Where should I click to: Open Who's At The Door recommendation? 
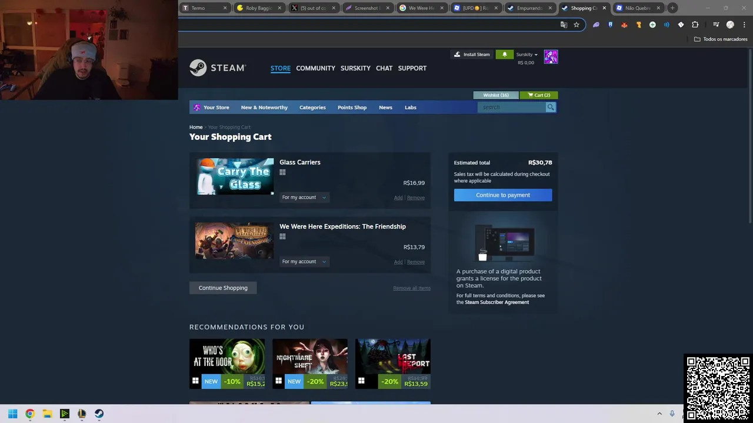coord(227,364)
